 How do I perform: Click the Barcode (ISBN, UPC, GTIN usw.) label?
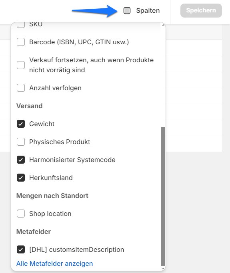[x=79, y=42]
